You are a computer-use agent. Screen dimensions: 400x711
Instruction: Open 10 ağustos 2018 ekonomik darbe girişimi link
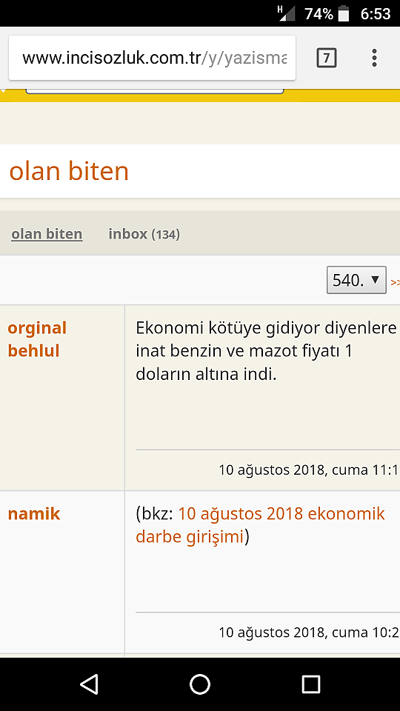[x=260, y=525]
